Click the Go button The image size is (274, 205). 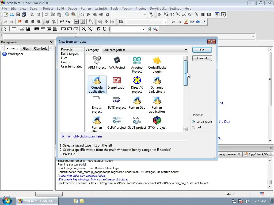202,50
